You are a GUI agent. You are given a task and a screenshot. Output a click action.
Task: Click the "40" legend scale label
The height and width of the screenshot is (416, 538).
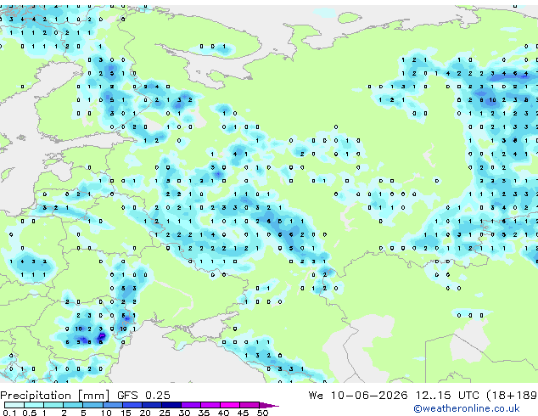tap(223, 413)
